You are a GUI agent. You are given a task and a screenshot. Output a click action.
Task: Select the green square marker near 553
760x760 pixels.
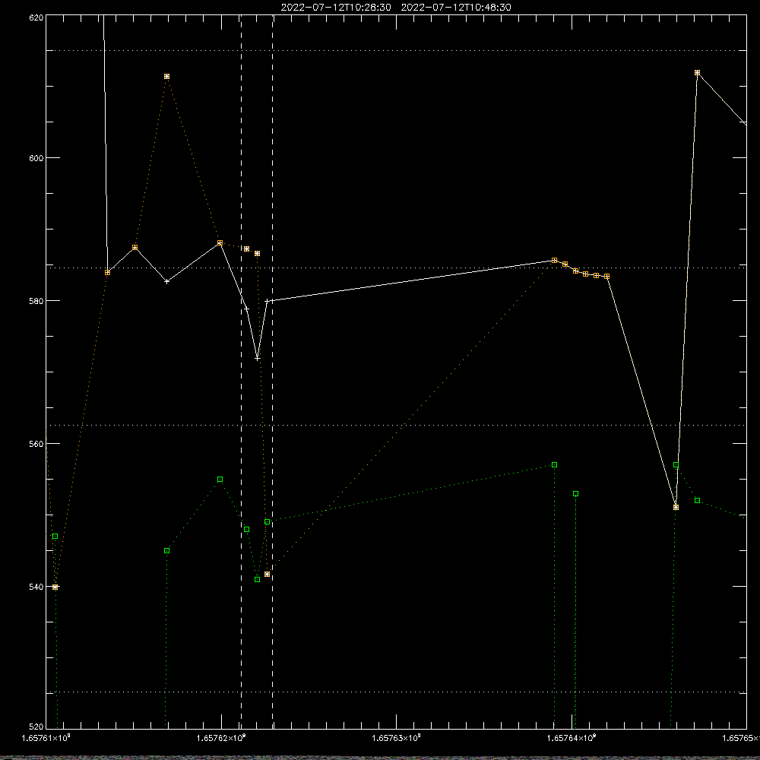[x=576, y=494]
